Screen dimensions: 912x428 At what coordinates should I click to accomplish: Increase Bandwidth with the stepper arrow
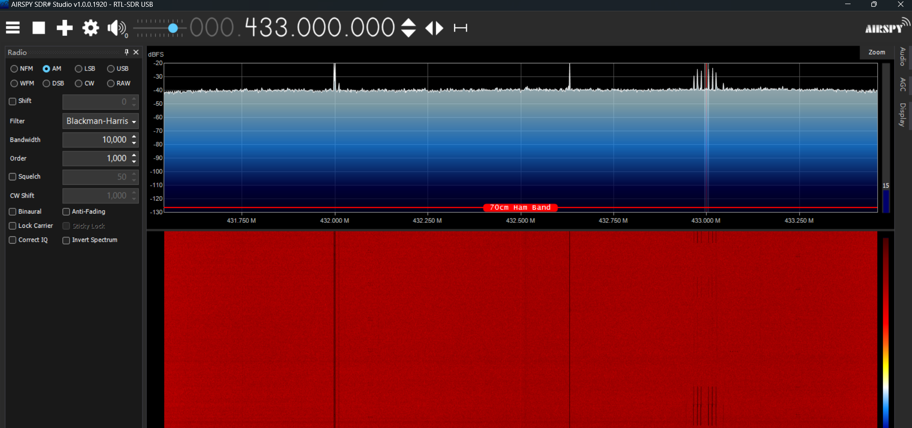coord(134,136)
